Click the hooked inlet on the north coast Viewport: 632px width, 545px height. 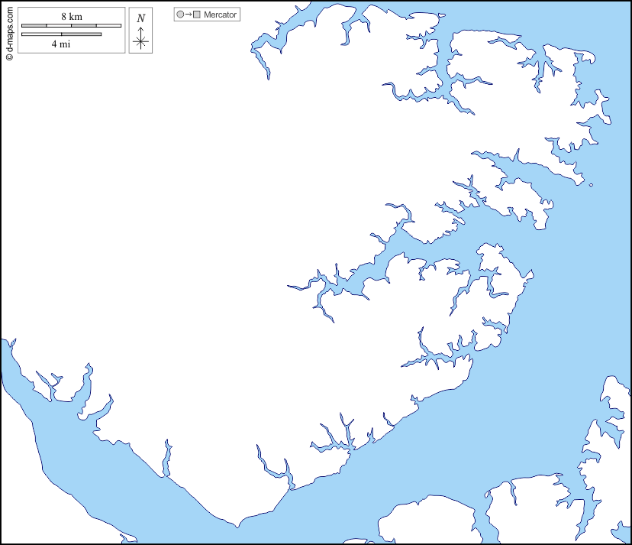click(263, 54)
